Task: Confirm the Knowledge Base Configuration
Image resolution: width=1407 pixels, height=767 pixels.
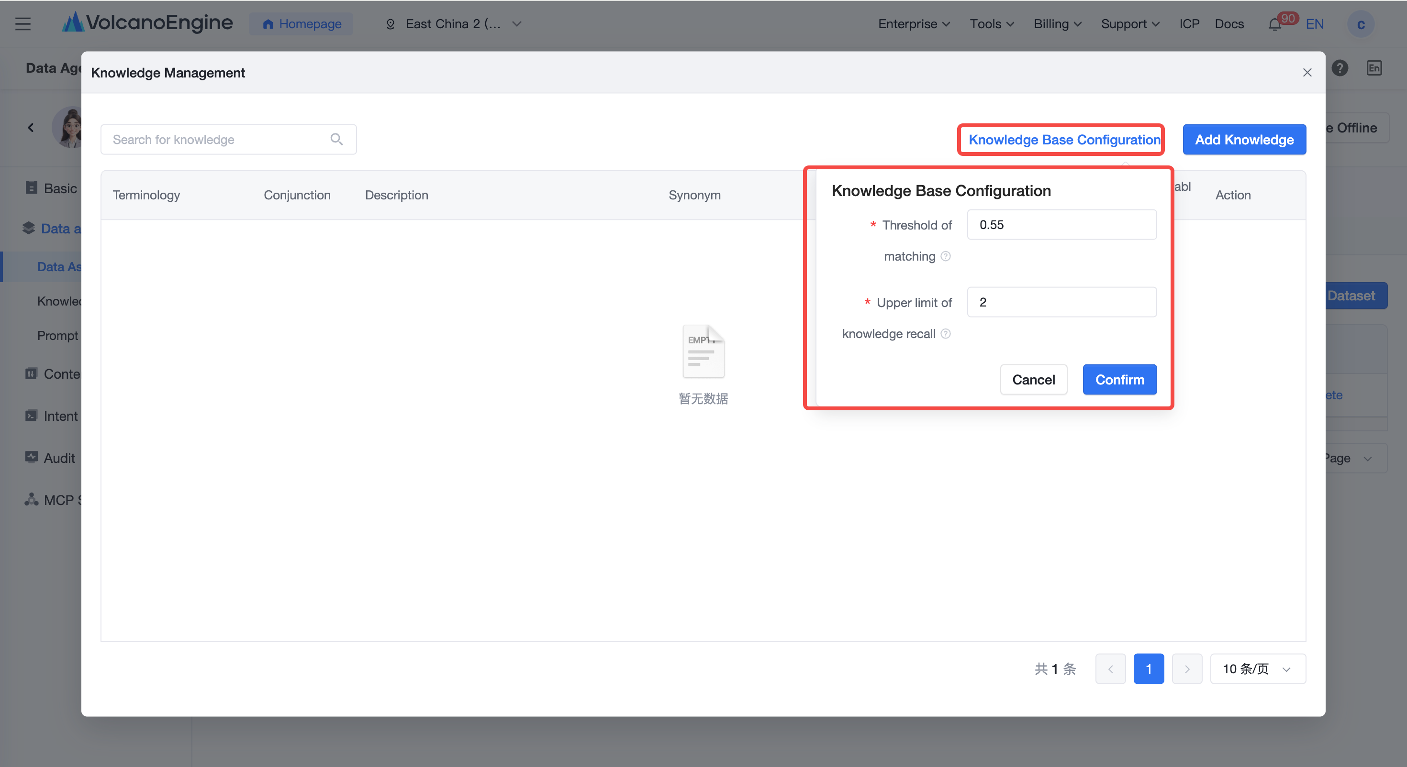Action: click(x=1120, y=379)
